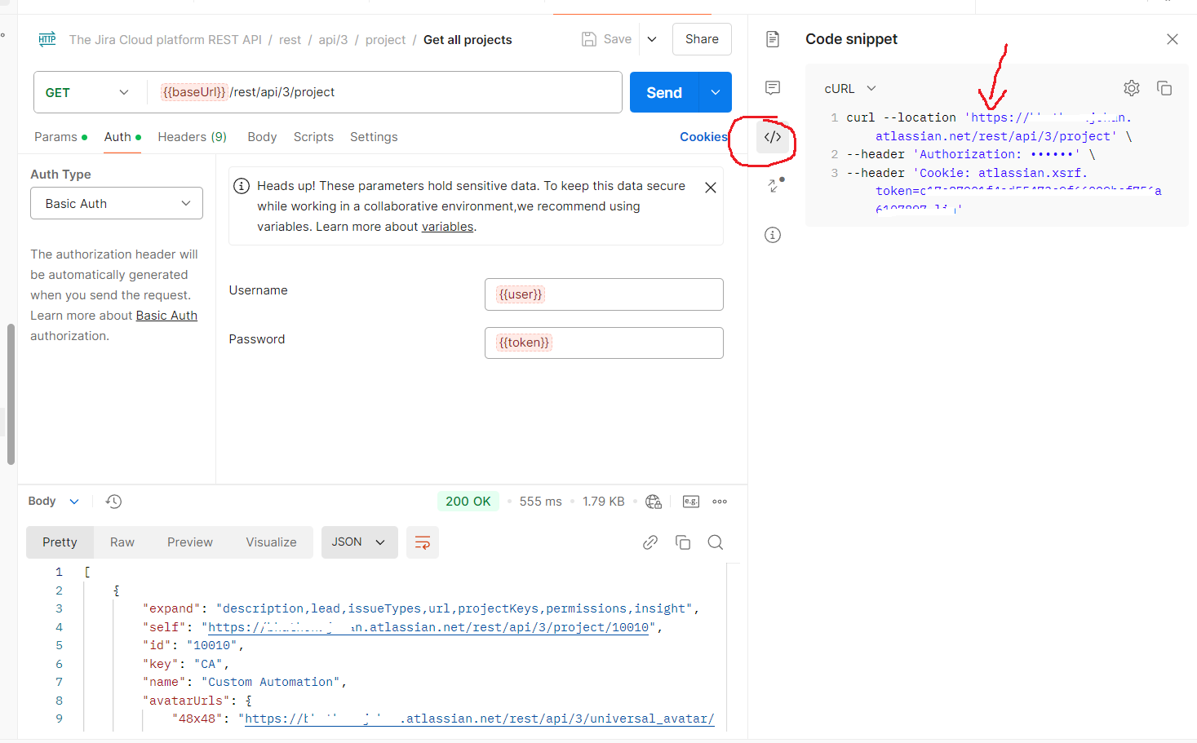Image resolution: width=1197 pixels, height=743 pixels.
Task: Open the GET method dropdown
Action: tap(88, 92)
